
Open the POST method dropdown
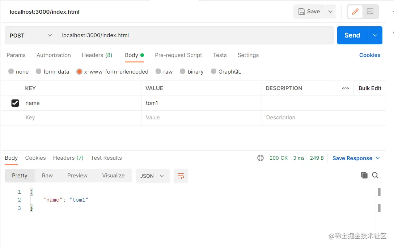pos(31,35)
